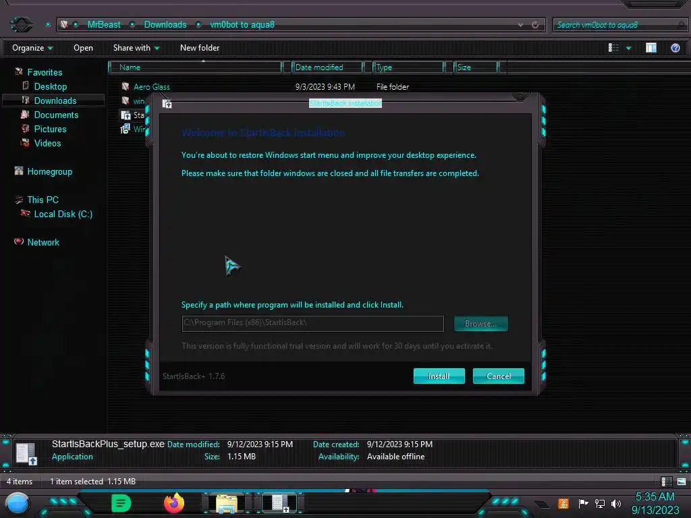The height and width of the screenshot is (518, 691).
Task: Launch Firefox from the taskbar
Action: [174, 503]
